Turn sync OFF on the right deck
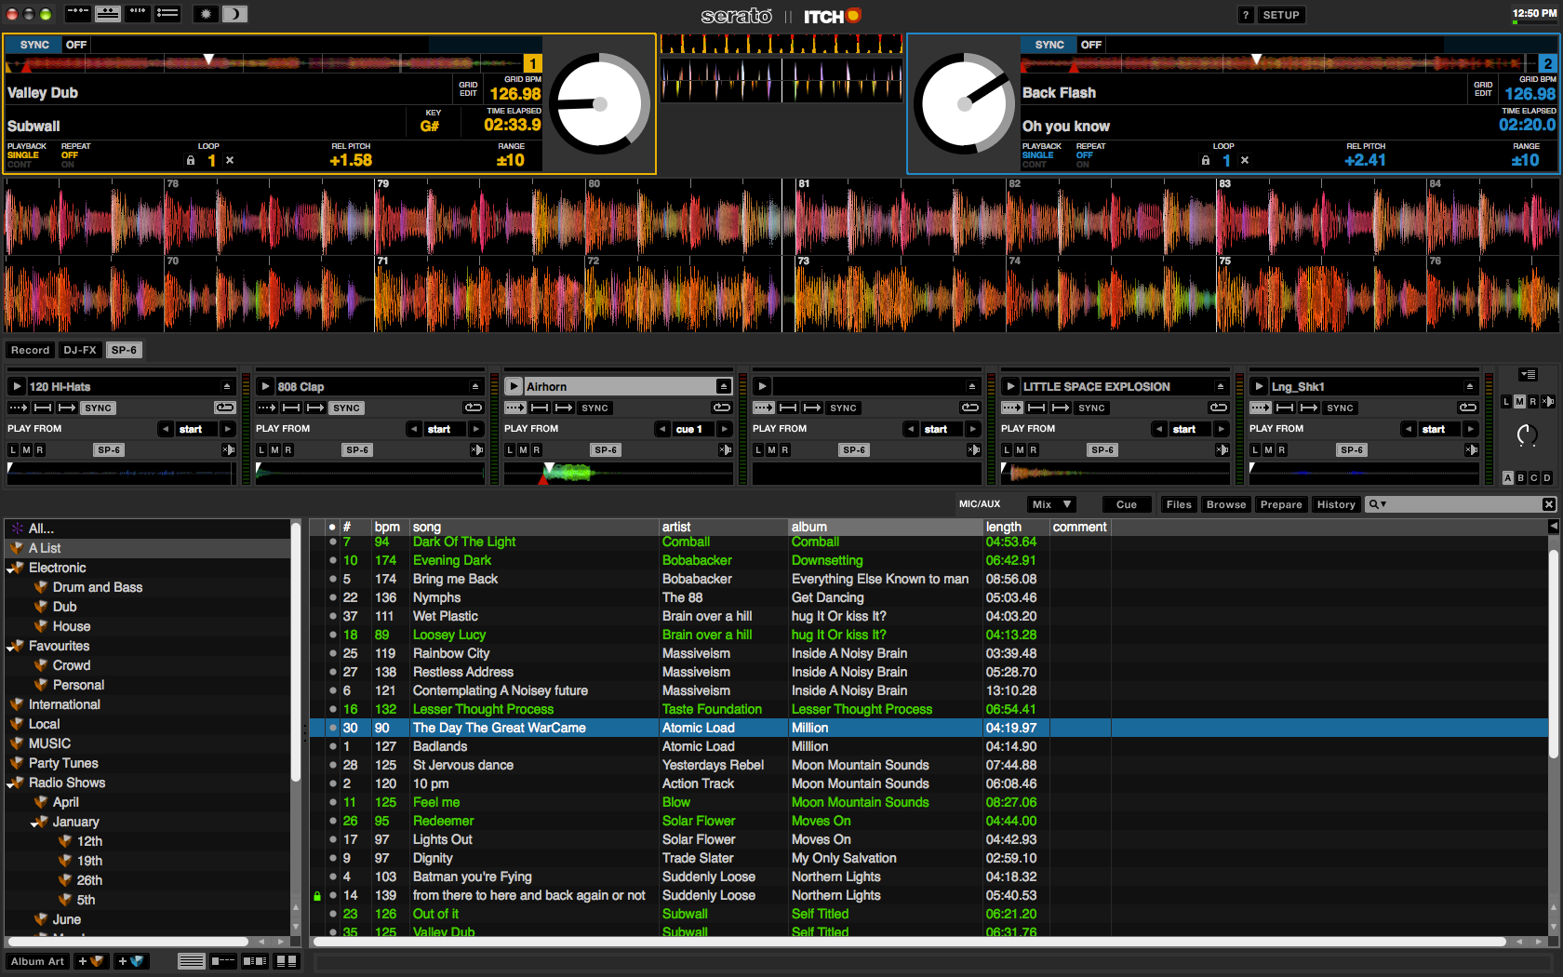The width and height of the screenshot is (1563, 977). (1091, 45)
